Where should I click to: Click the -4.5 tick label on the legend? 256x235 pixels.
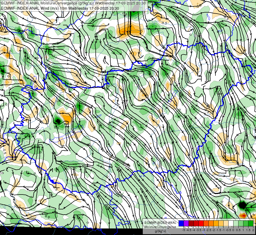point(189,230)
